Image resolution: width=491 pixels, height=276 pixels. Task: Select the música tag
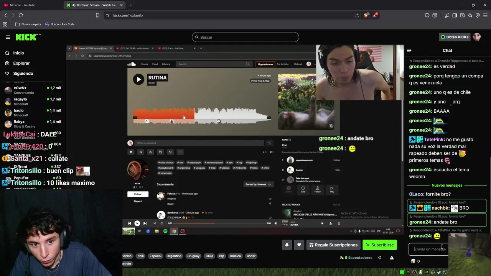(236, 256)
